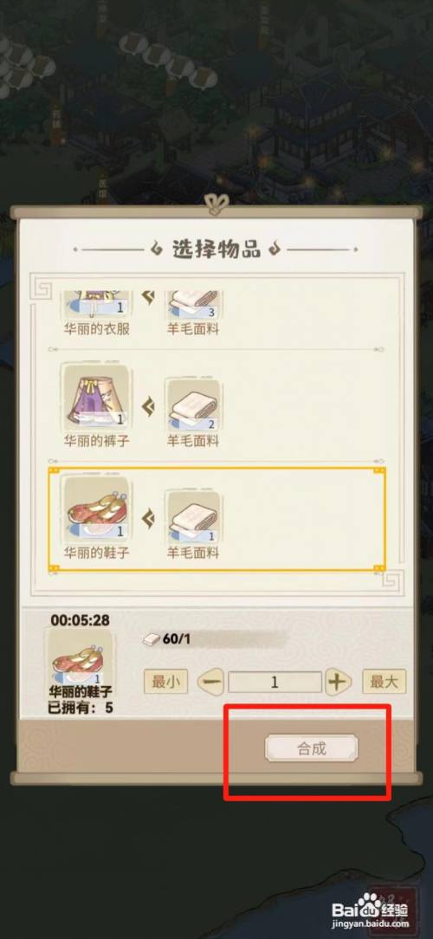Increase quantity with plus button
This screenshot has width=433, height=939.
coord(338,682)
